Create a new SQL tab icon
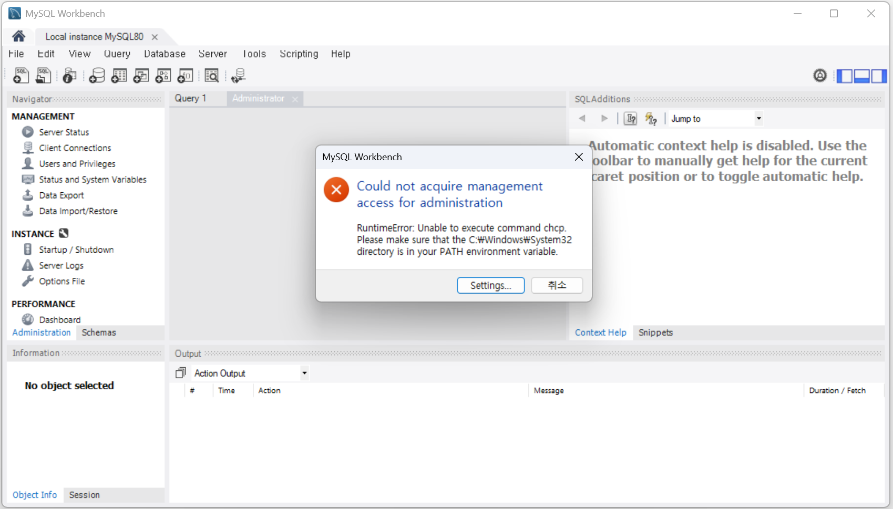Viewport: 893px width, 509px height. [21, 76]
